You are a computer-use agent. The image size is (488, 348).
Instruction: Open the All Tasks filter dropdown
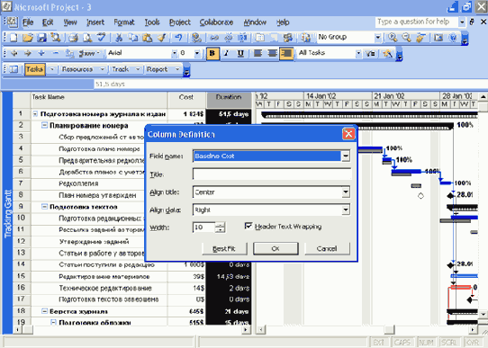pos(358,53)
